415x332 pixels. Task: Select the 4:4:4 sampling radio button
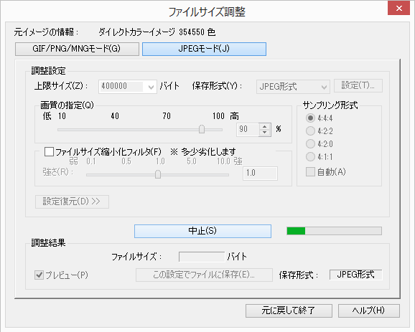(310, 118)
